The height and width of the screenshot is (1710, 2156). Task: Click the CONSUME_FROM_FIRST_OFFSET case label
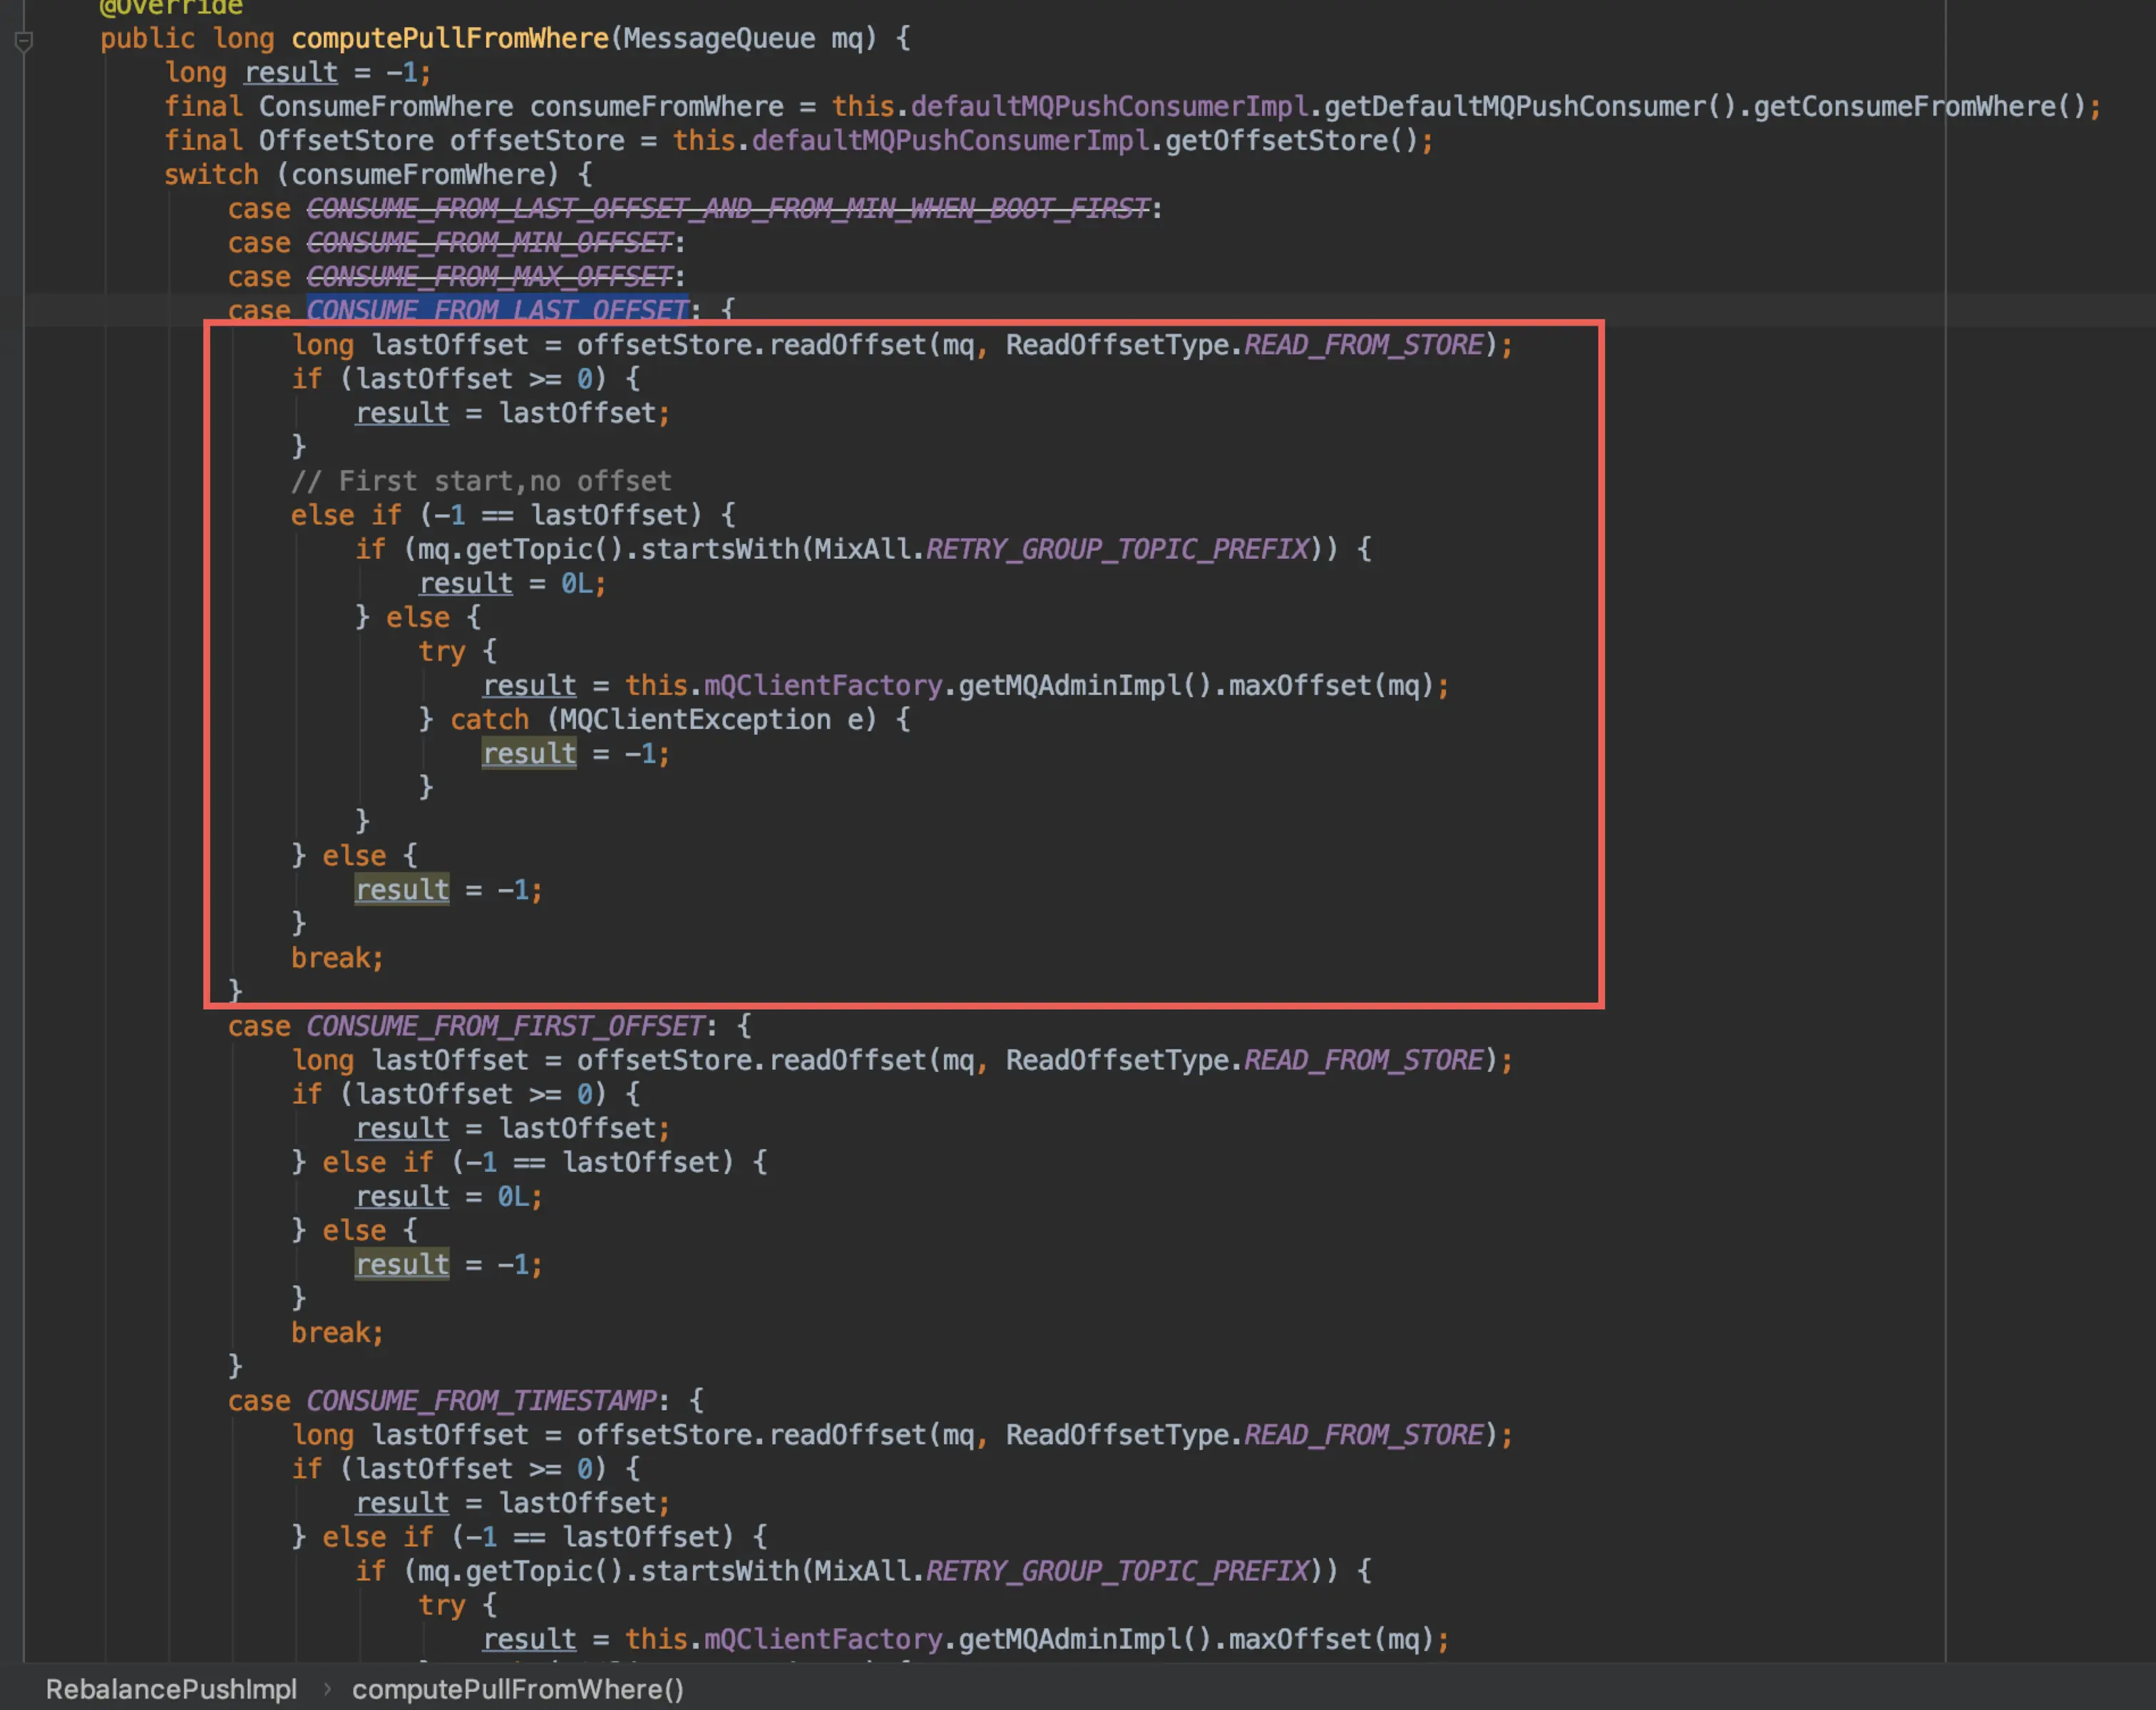[x=505, y=1026]
